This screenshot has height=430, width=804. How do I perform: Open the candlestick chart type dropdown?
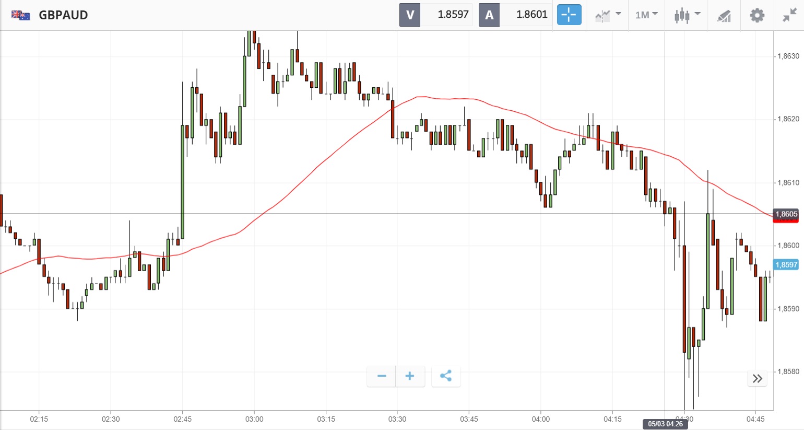686,15
